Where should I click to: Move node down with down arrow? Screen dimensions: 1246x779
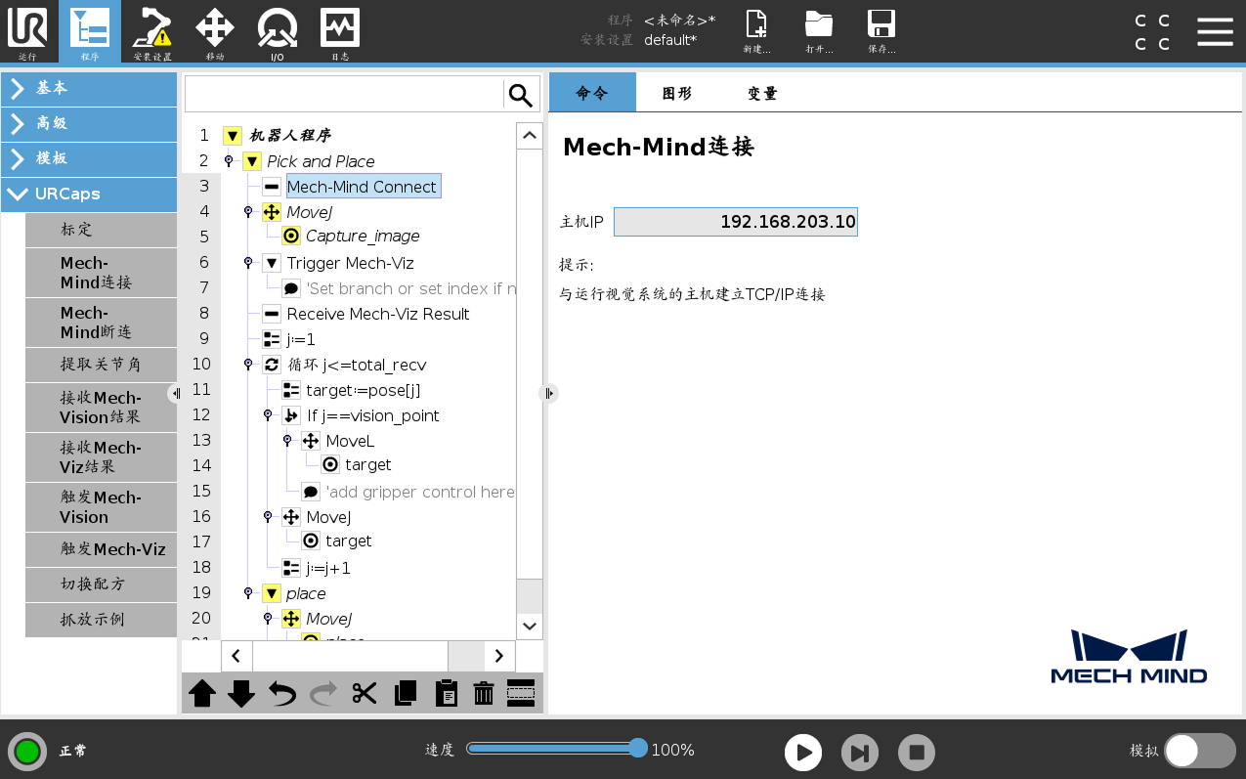[241, 693]
